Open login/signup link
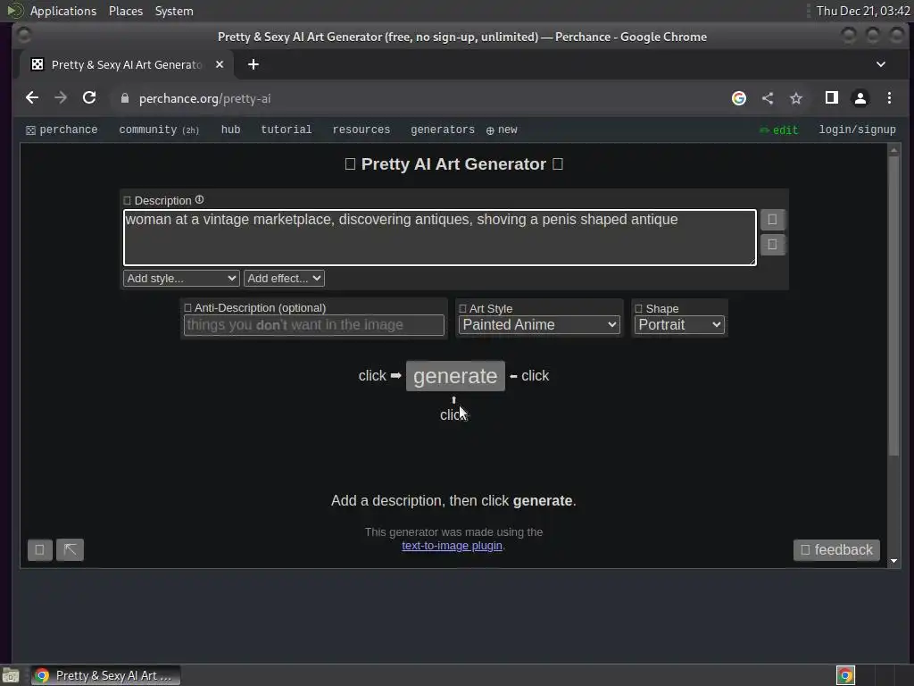This screenshot has height=686, width=914. (857, 130)
